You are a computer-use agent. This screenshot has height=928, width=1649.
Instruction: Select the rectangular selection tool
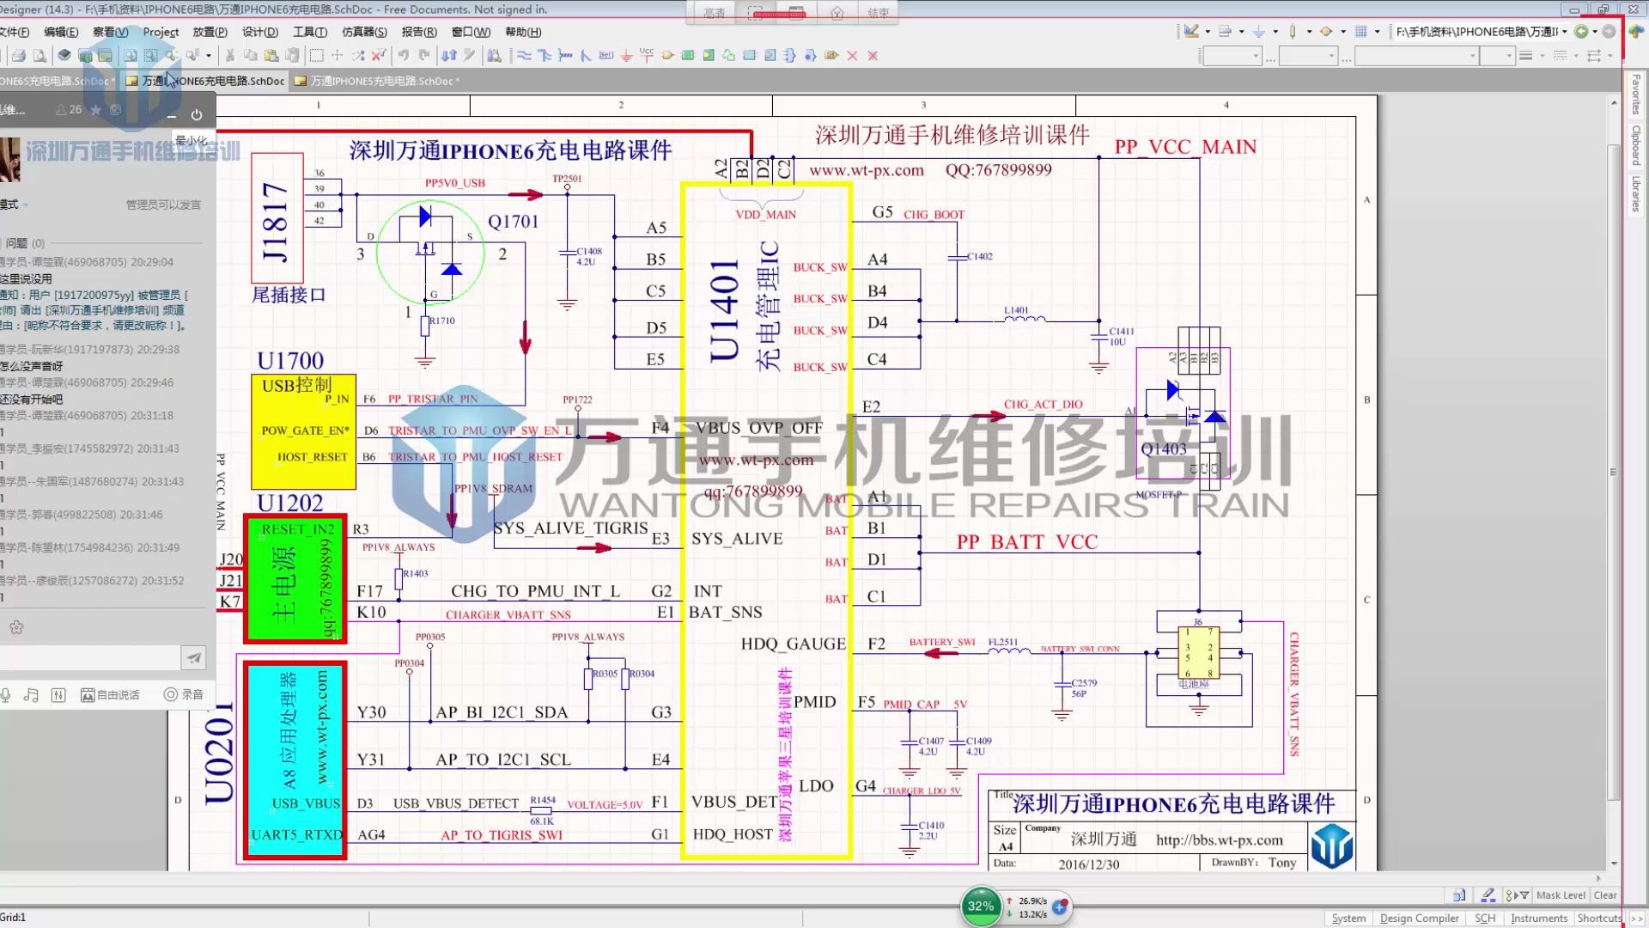[316, 56]
